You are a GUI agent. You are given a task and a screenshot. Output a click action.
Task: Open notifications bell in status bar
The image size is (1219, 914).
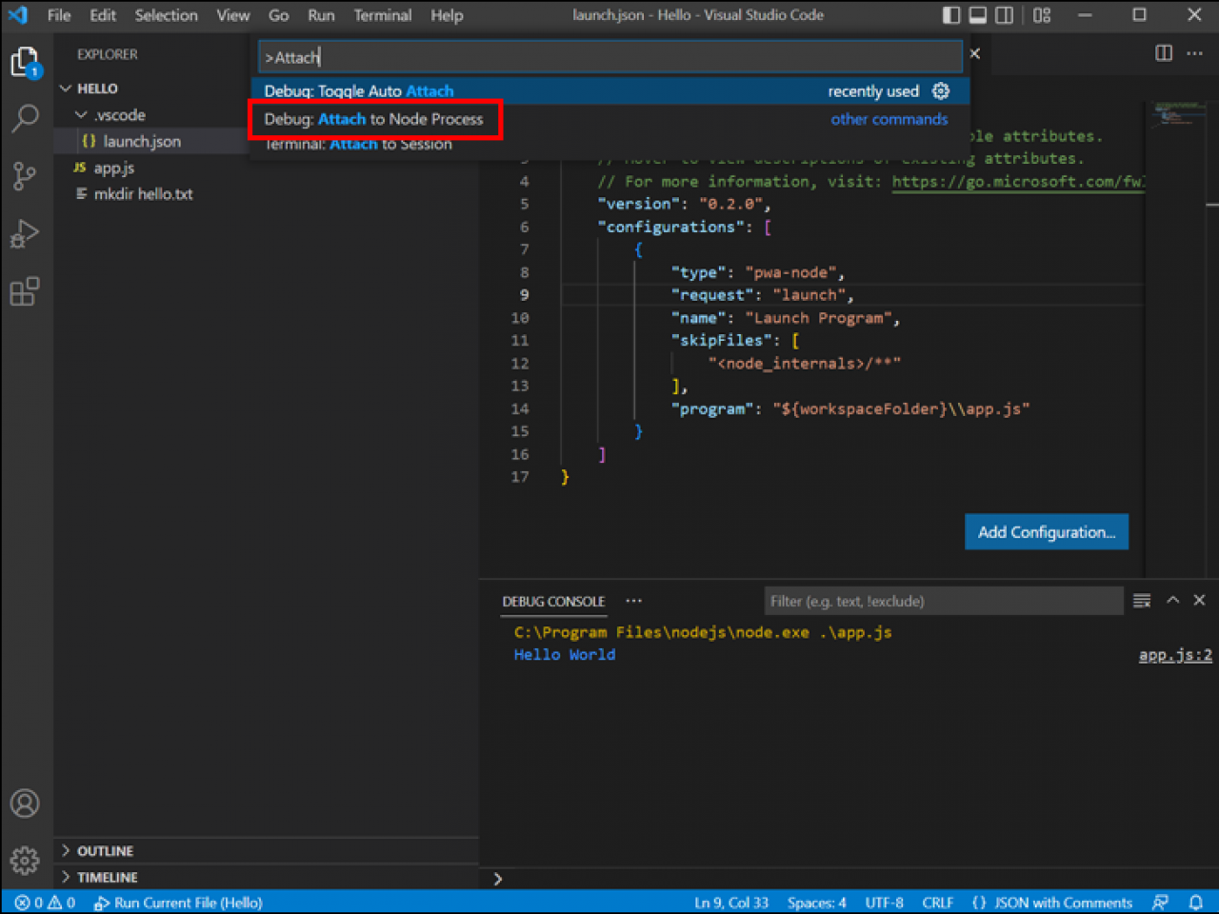(x=1197, y=902)
